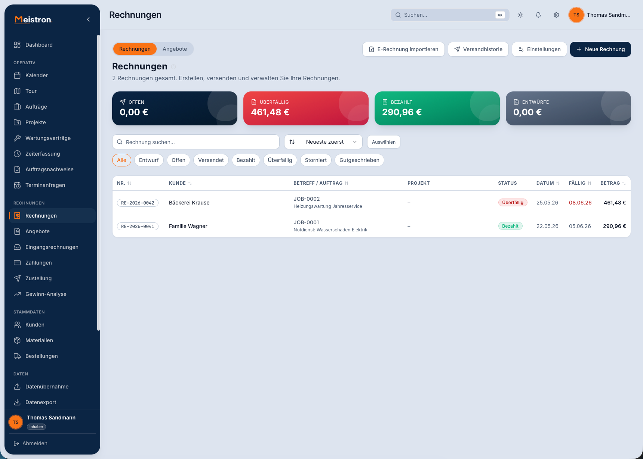The height and width of the screenshot is (459, 643).
Task: Open Gewinn-Analyse trend item
Action: [52, 294]
